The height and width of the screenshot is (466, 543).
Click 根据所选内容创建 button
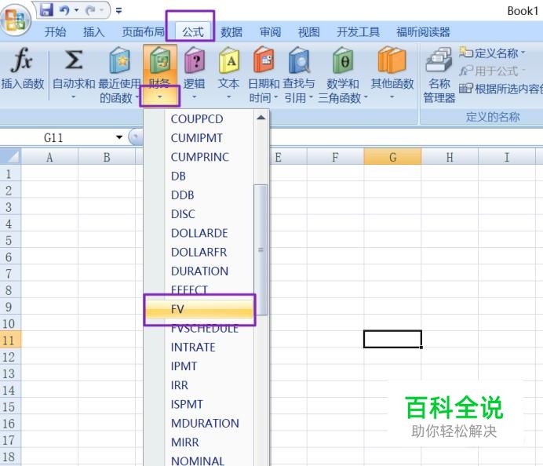coord(501,89)
